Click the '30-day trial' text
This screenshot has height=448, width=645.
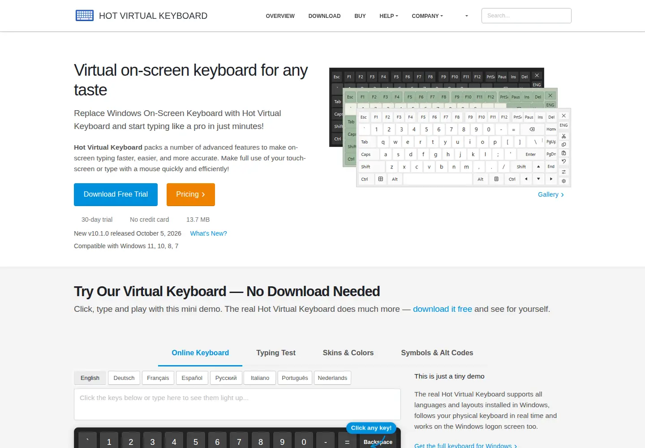(x=97, y=220)
